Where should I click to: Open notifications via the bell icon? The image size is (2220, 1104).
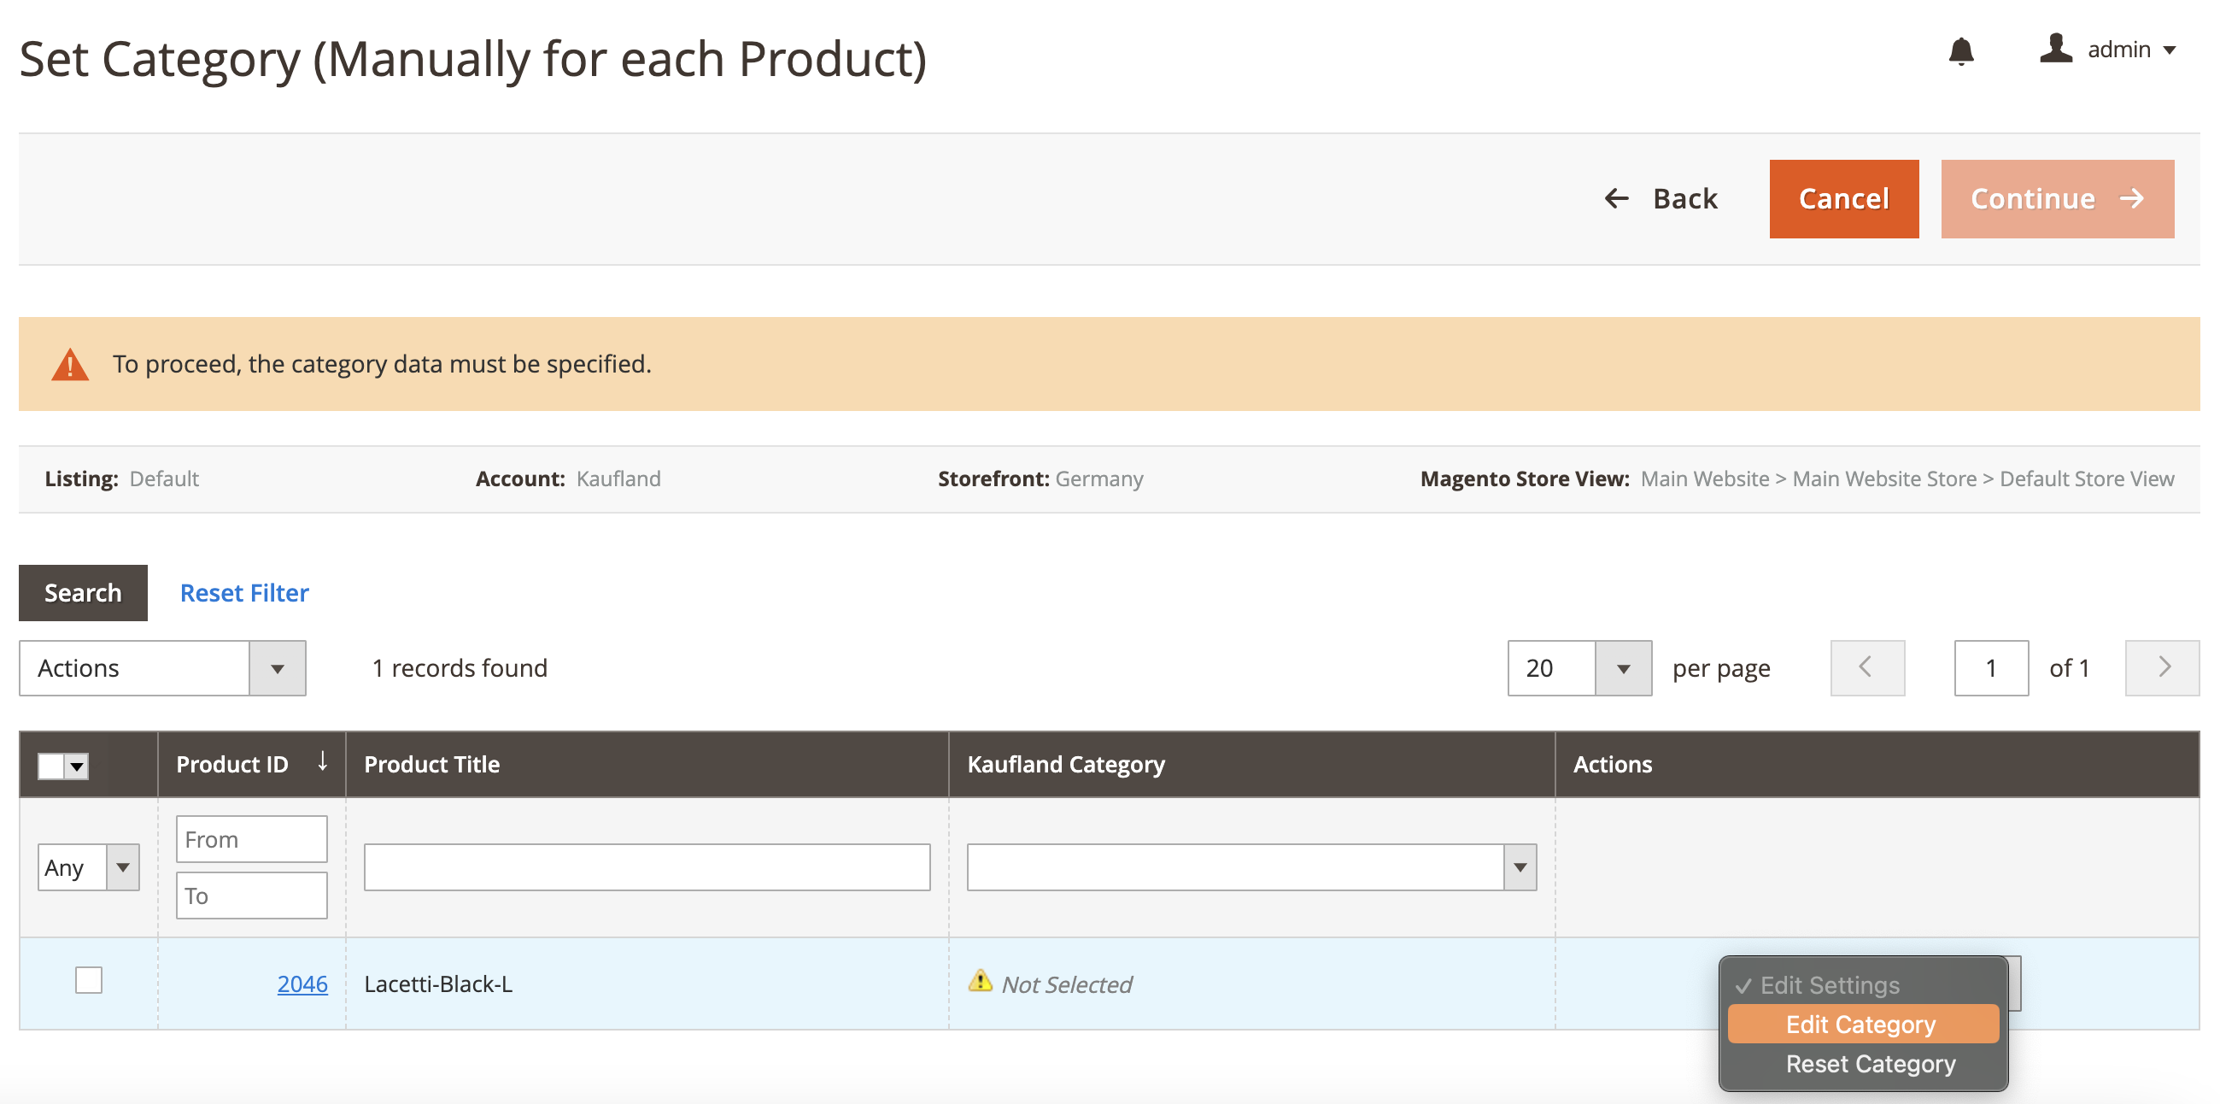coord(1962,51)
